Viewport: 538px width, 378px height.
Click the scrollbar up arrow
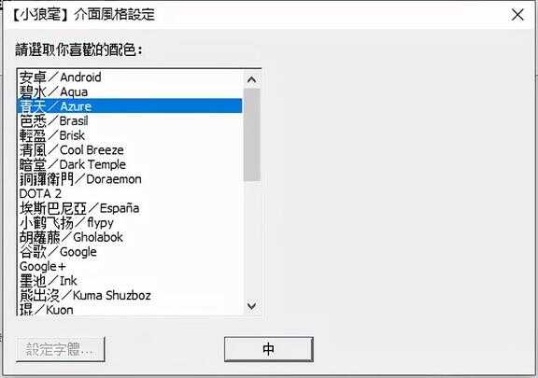click(252, 79)
